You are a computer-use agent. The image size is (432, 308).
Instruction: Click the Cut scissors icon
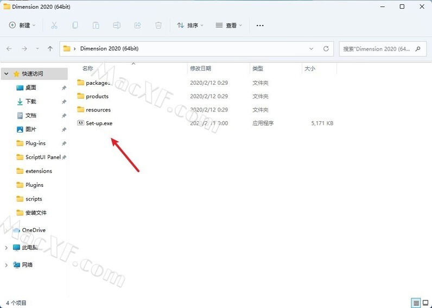click(54, 26)
